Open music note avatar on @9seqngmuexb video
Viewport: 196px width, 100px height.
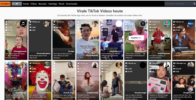point(23,24)
